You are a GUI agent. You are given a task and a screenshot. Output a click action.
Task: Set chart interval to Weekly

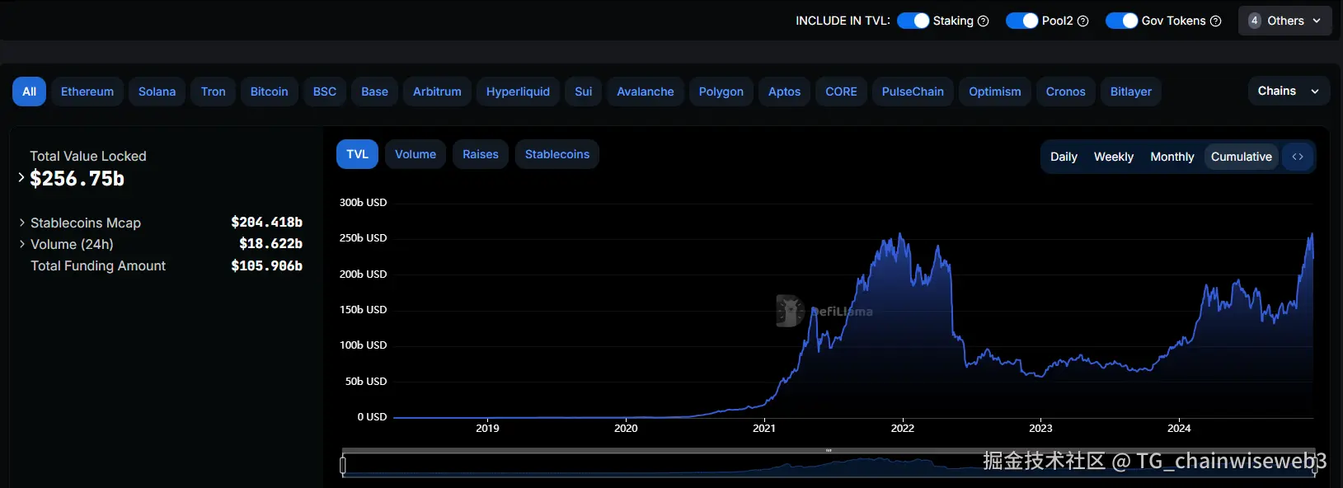pos(1114,157)
